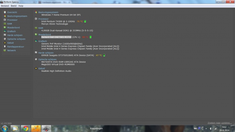The width and height of the screenshot is (235, 132).
Task: Click the volume icon in system tray
Action: click(211, 129)
